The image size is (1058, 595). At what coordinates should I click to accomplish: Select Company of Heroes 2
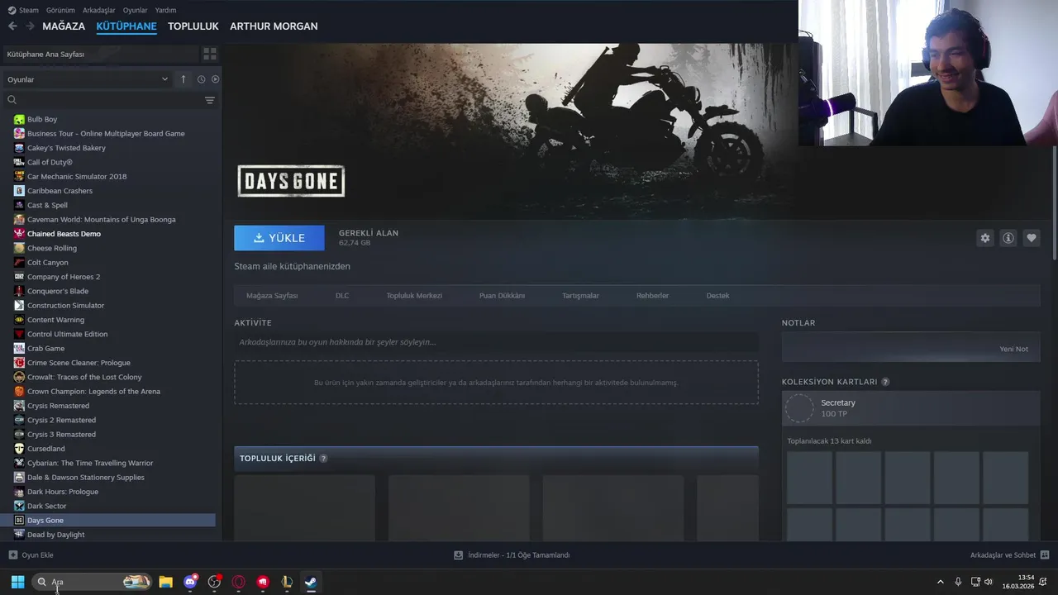pos(64,277)
